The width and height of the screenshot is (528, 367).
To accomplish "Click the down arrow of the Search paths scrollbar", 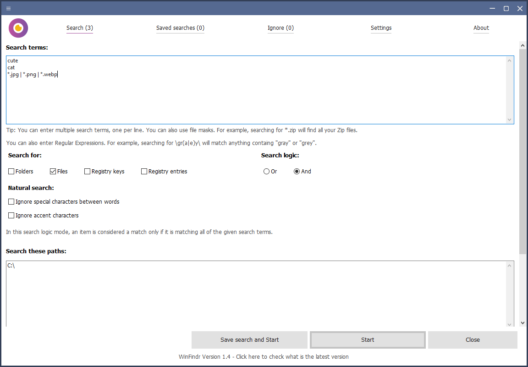I will (509, 324).
